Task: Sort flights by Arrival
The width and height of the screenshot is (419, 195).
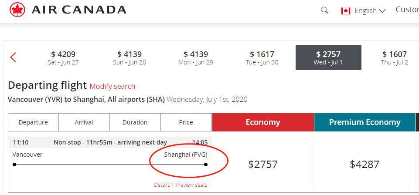Action: point(84,122)
